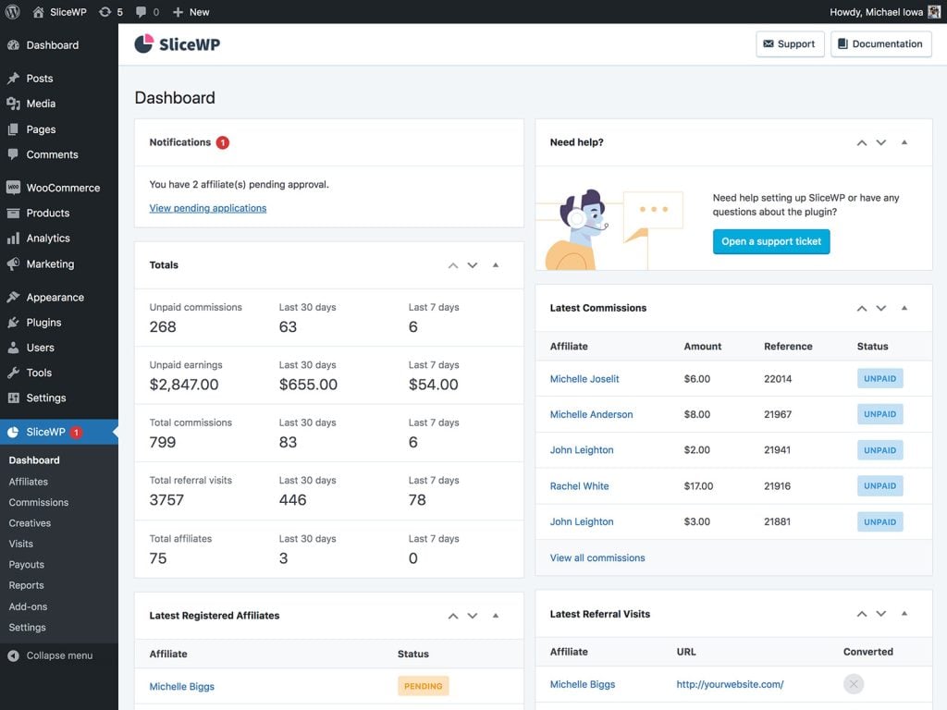The width and height of the screenshot is (947, 710).
Task: Click the Marketing megaphone icon in sidebar
Action: (x=13, y=263)
